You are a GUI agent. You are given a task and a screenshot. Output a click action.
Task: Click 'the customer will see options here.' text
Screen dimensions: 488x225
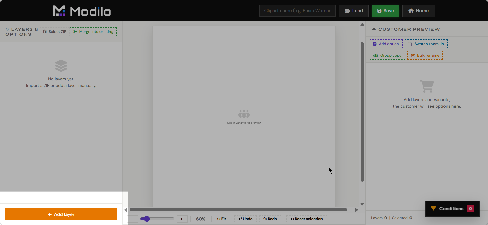(427, 106)
